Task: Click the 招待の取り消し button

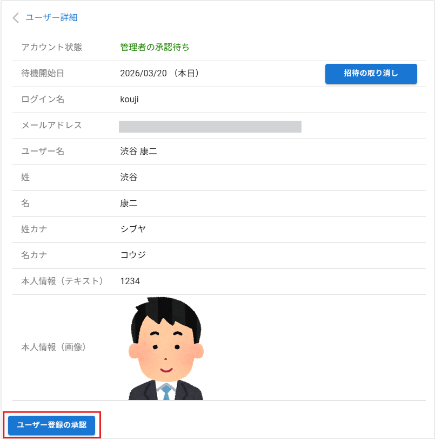Action: click(371, 74)
